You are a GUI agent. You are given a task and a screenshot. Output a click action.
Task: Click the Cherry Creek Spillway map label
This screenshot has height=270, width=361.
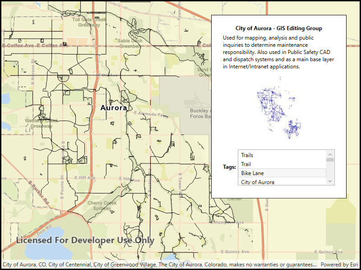(102, 206)
